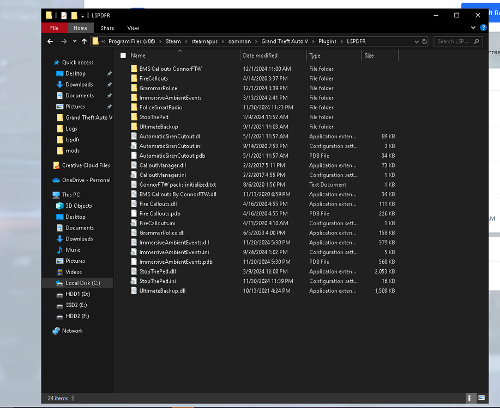
Task: Expand the address bar history dropdown
Action: 417,42
